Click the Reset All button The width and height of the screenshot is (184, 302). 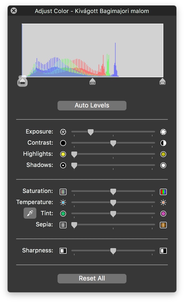click(92, 278)
